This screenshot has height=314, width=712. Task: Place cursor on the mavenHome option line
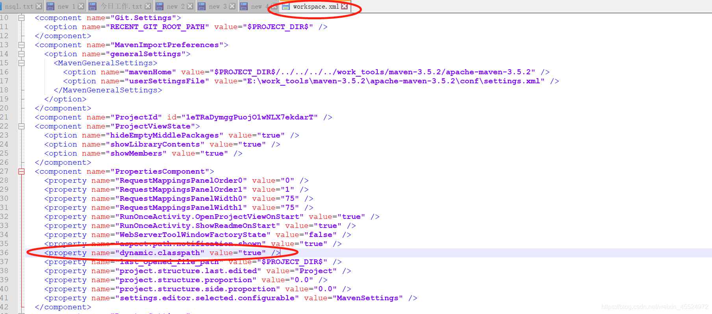(x=306, y=72)
